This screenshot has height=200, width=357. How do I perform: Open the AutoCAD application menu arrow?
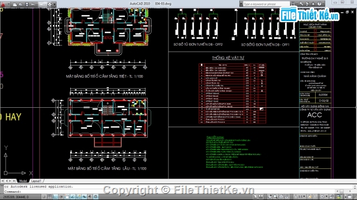[9, 4]
